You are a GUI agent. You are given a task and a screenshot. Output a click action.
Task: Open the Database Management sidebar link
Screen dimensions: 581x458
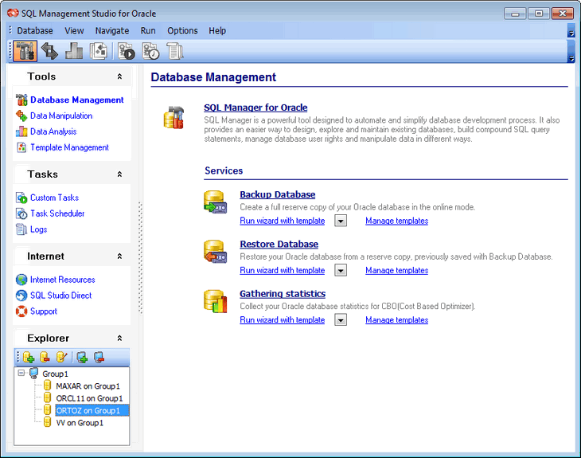pyautogui.click(x=77, y=100)
